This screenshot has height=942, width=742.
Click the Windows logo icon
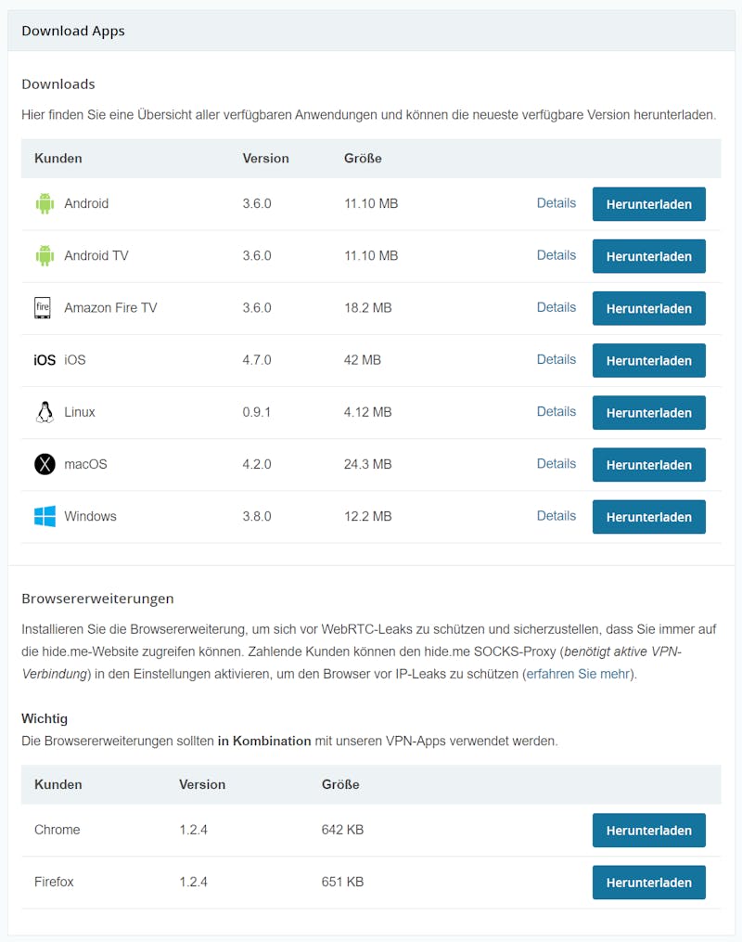(45, 516)
